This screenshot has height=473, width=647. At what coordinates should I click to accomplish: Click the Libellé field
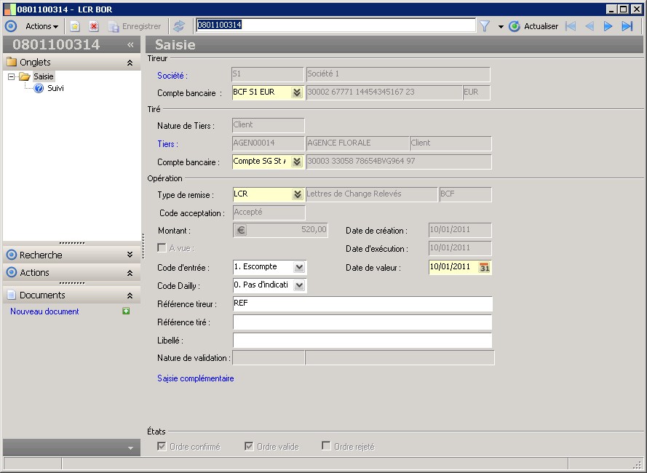point(362,341)
